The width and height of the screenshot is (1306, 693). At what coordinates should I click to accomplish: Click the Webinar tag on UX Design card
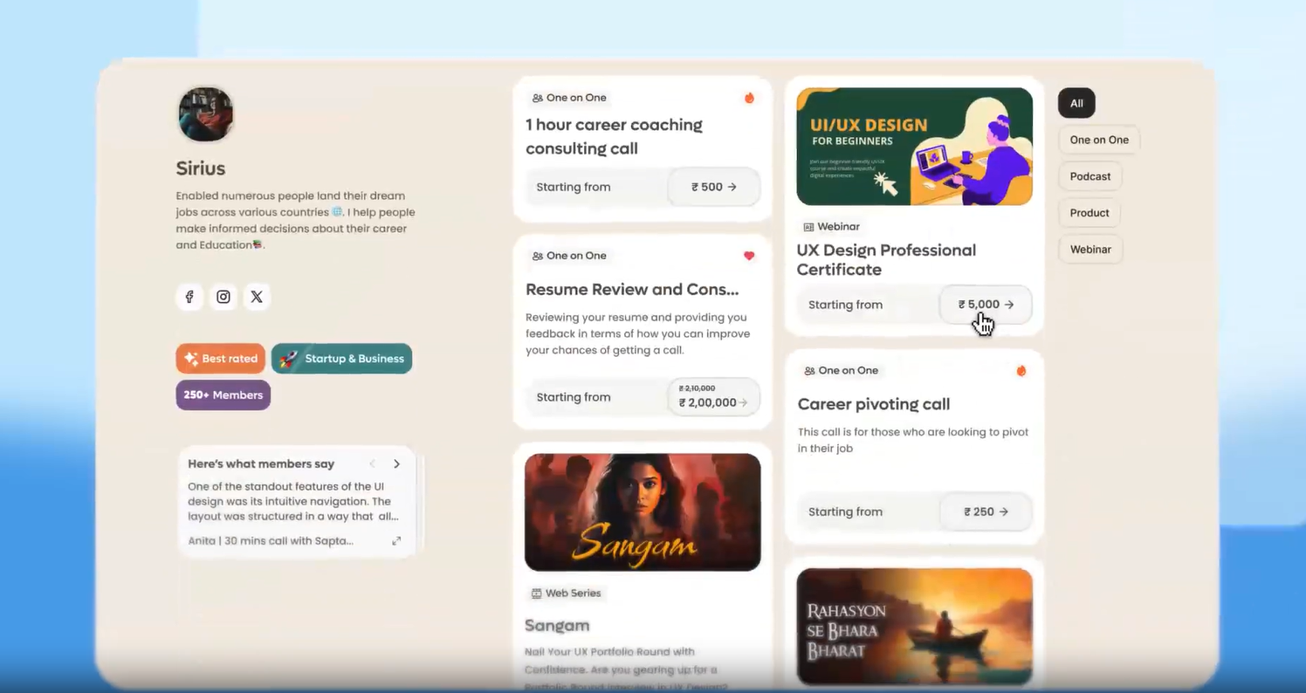832,227
